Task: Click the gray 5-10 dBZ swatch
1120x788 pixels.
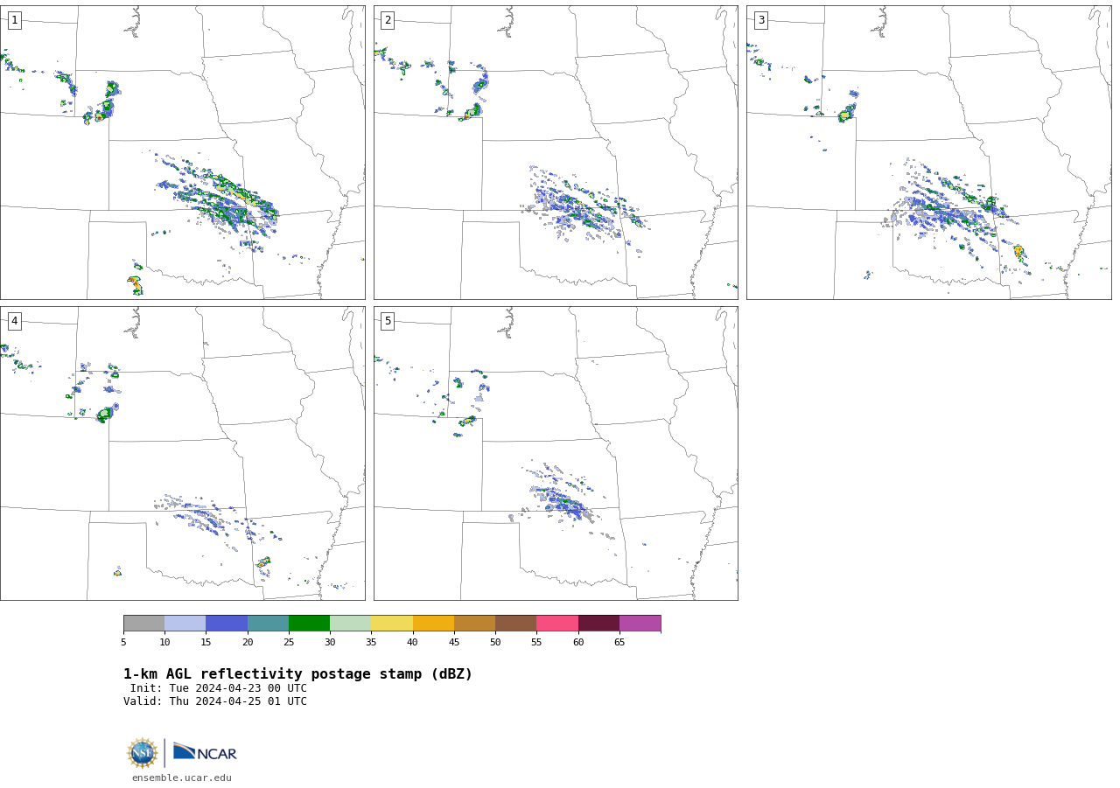Action: click(143, 624)
